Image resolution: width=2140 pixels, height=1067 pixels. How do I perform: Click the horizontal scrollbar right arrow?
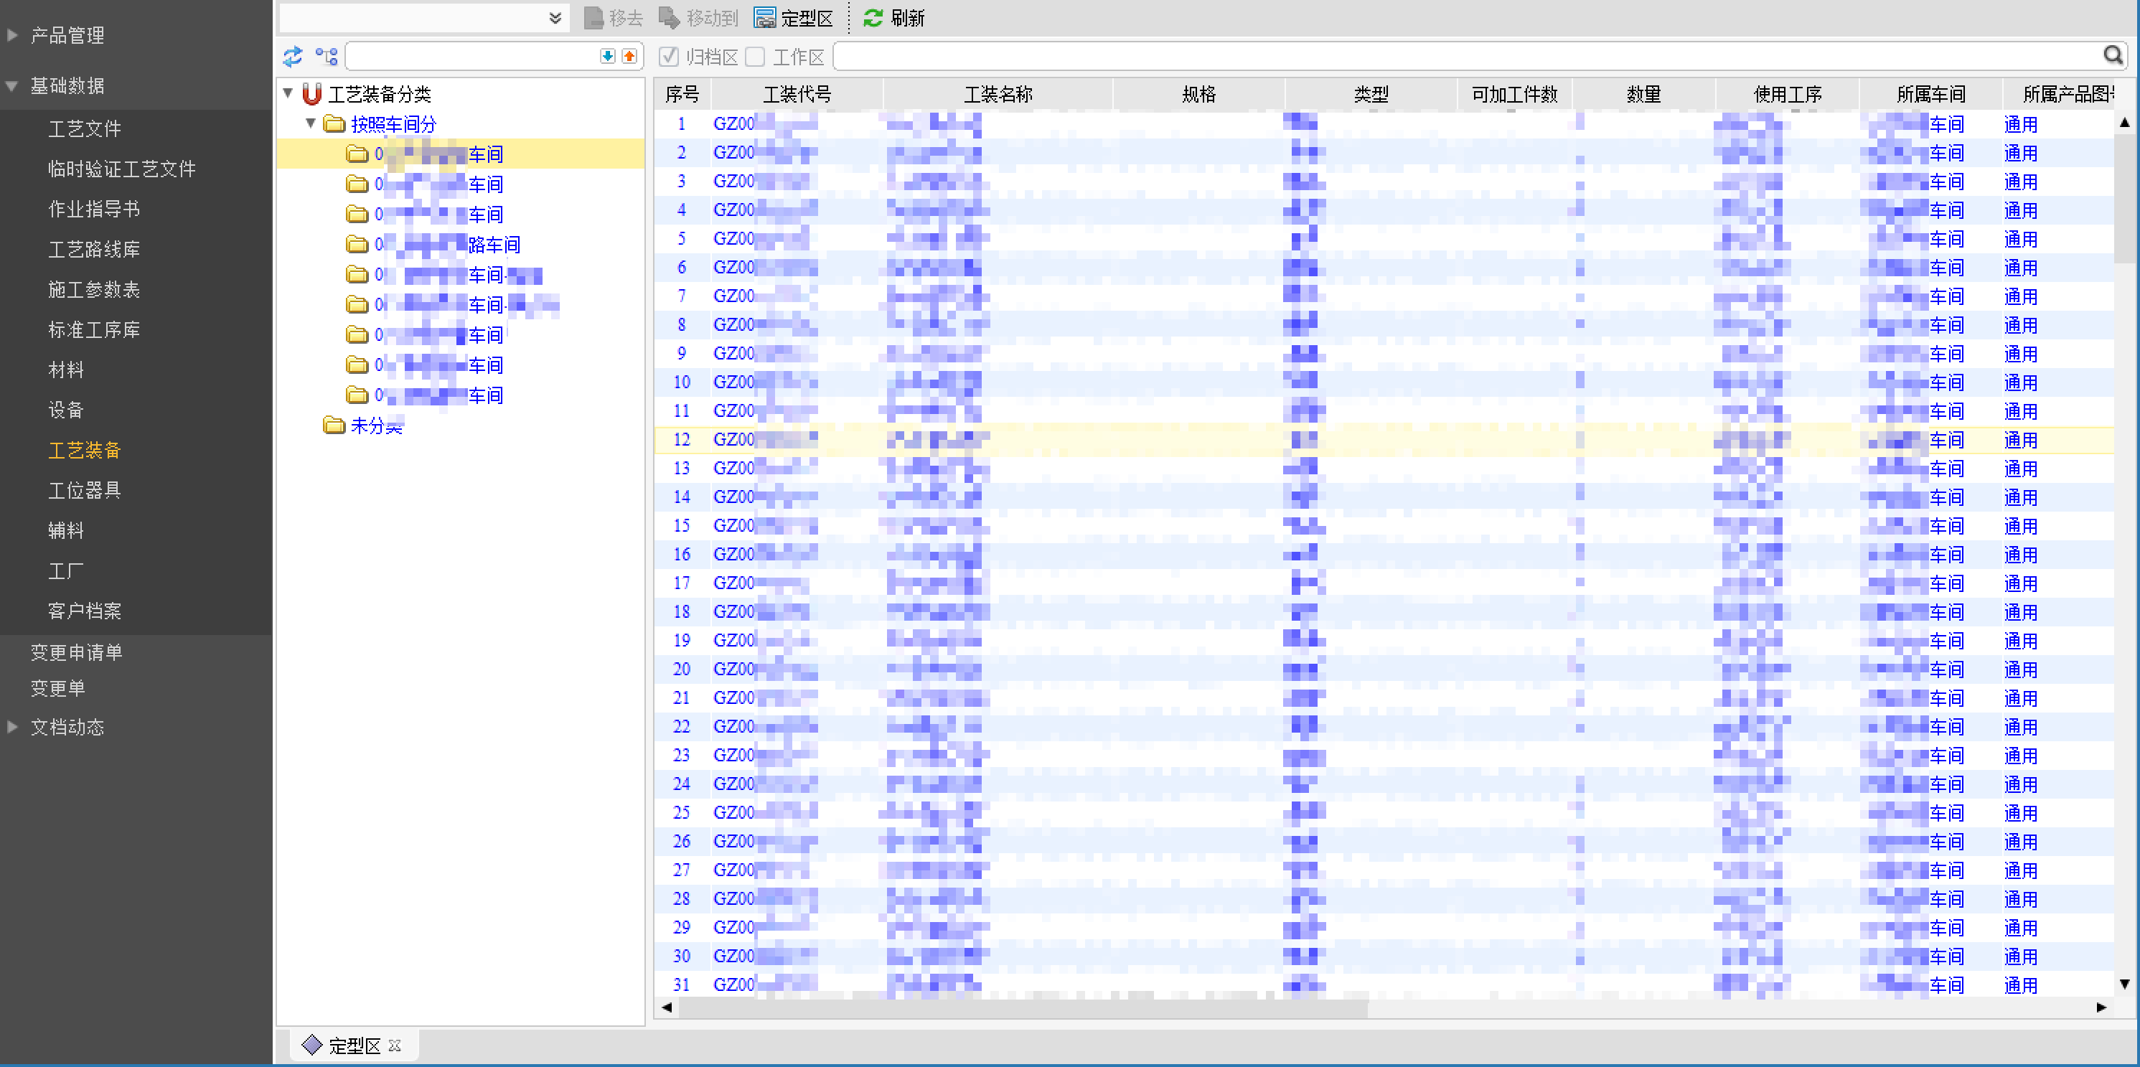pyautogui.click(x=2101, y=1007)
